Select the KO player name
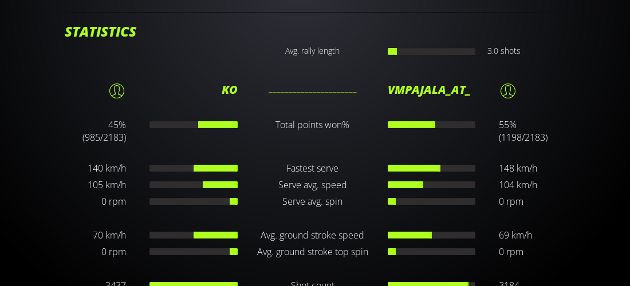Screen dimensions: 630x286 (x=229, y=90)
